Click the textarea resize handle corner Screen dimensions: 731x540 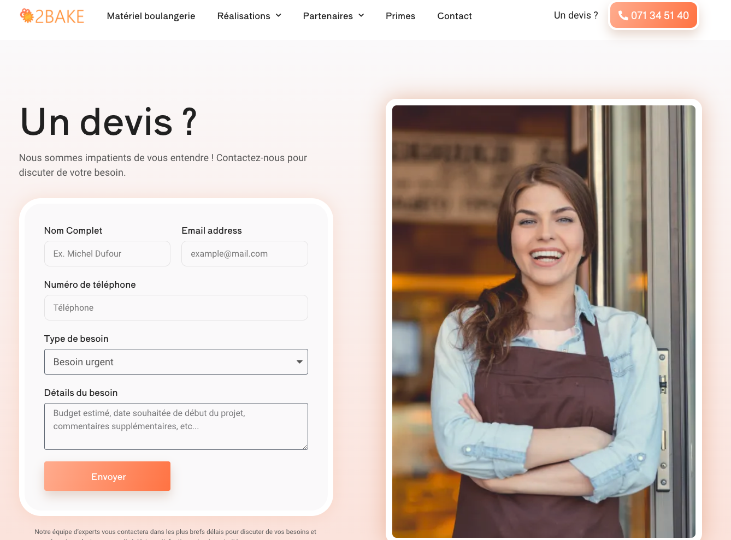305,447
